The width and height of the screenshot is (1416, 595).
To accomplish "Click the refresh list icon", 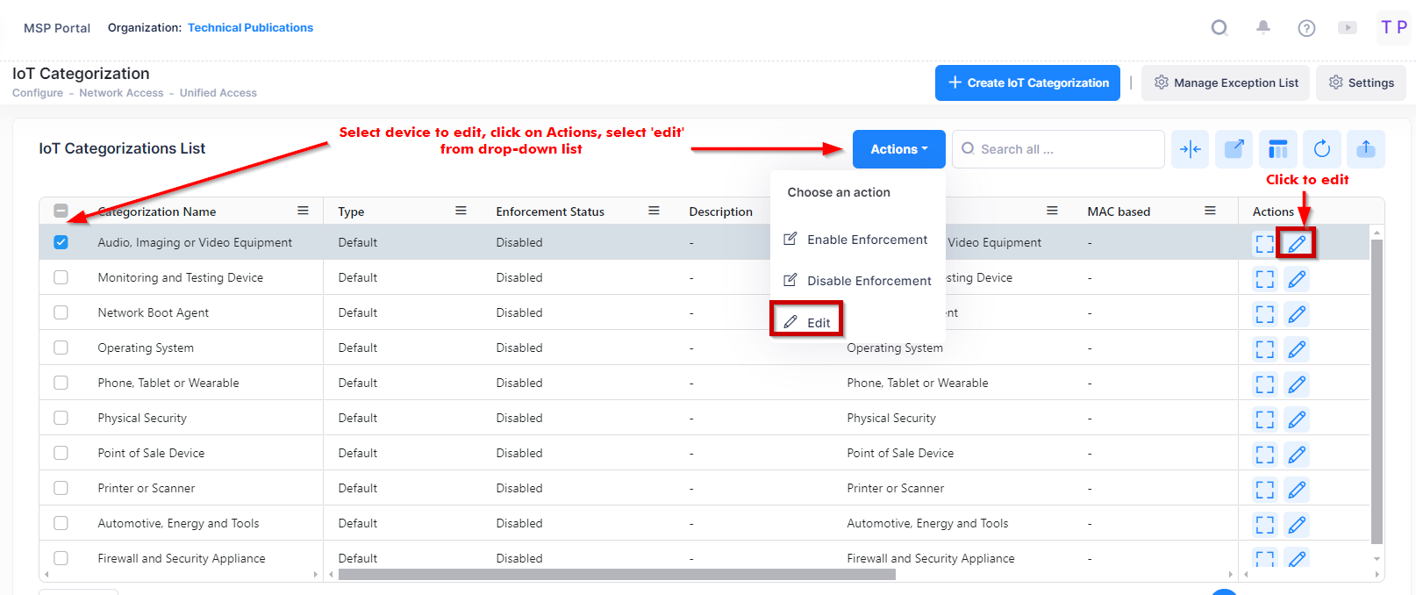I will 1321,149.
